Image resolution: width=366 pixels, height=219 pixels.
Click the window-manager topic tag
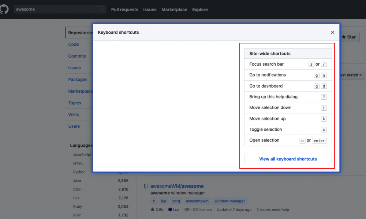[229, 201]
